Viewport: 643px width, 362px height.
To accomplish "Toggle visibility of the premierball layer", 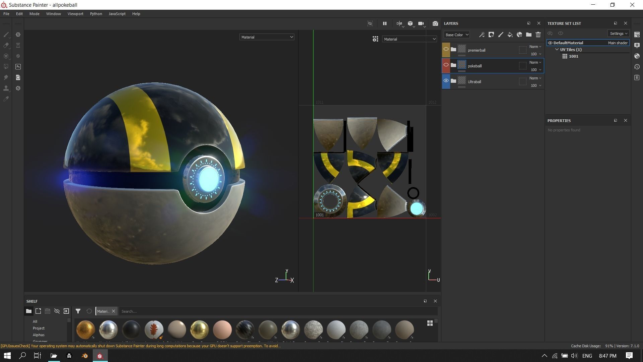I will click(x=446, y=49).
